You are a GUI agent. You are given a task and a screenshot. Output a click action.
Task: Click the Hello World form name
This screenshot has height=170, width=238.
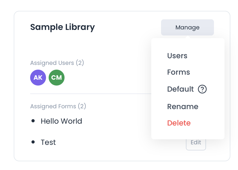coord(61,121)
